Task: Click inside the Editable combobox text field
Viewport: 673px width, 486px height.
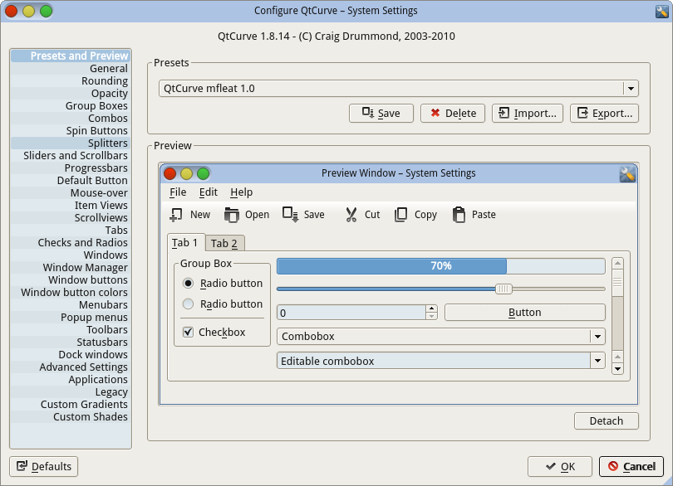Action: 434,361
